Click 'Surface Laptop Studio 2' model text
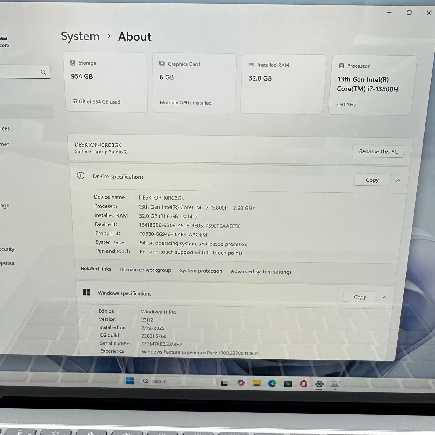 tap(101, 152)
